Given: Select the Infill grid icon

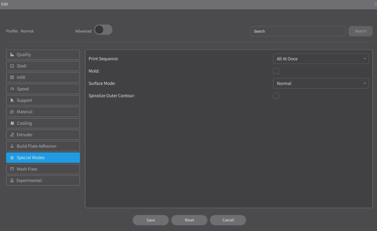Looking at the screenshot, I should pyautogui.click(x=12, y=77).
